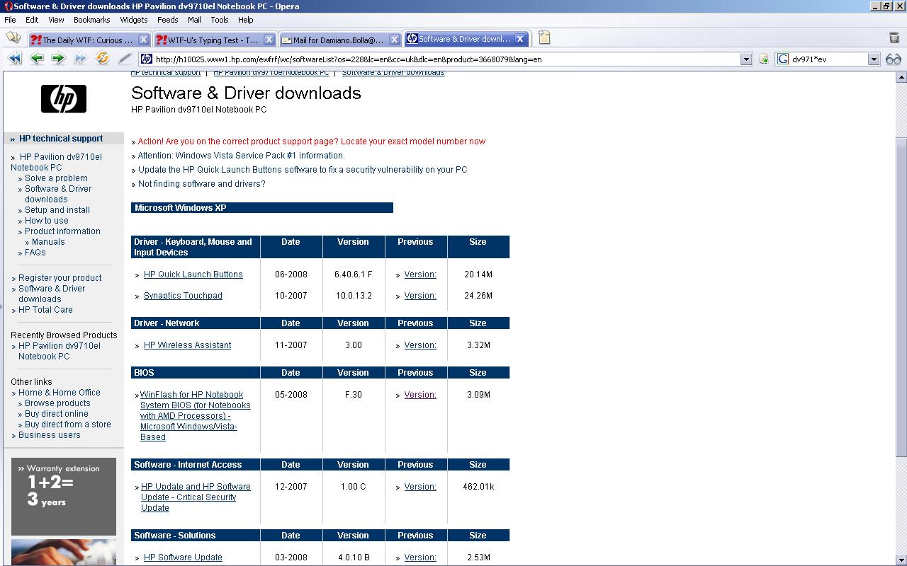907x566 pixels.
Task: Click the HP favicon in the address bar
Action: pos(146,59)
